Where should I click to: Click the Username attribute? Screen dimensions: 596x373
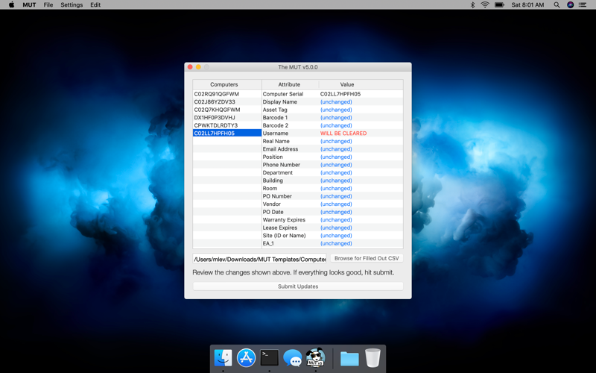pos(276,134)
